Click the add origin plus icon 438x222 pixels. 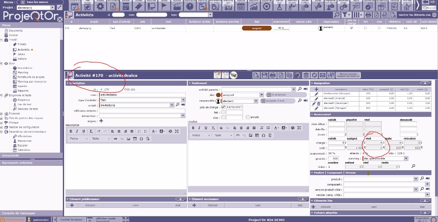click(101, 121)
